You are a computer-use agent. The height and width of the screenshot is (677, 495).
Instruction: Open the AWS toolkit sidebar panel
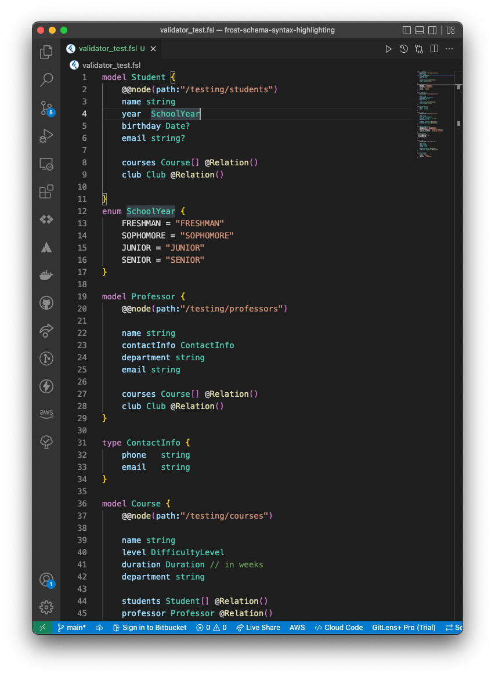tap(46, 414)
